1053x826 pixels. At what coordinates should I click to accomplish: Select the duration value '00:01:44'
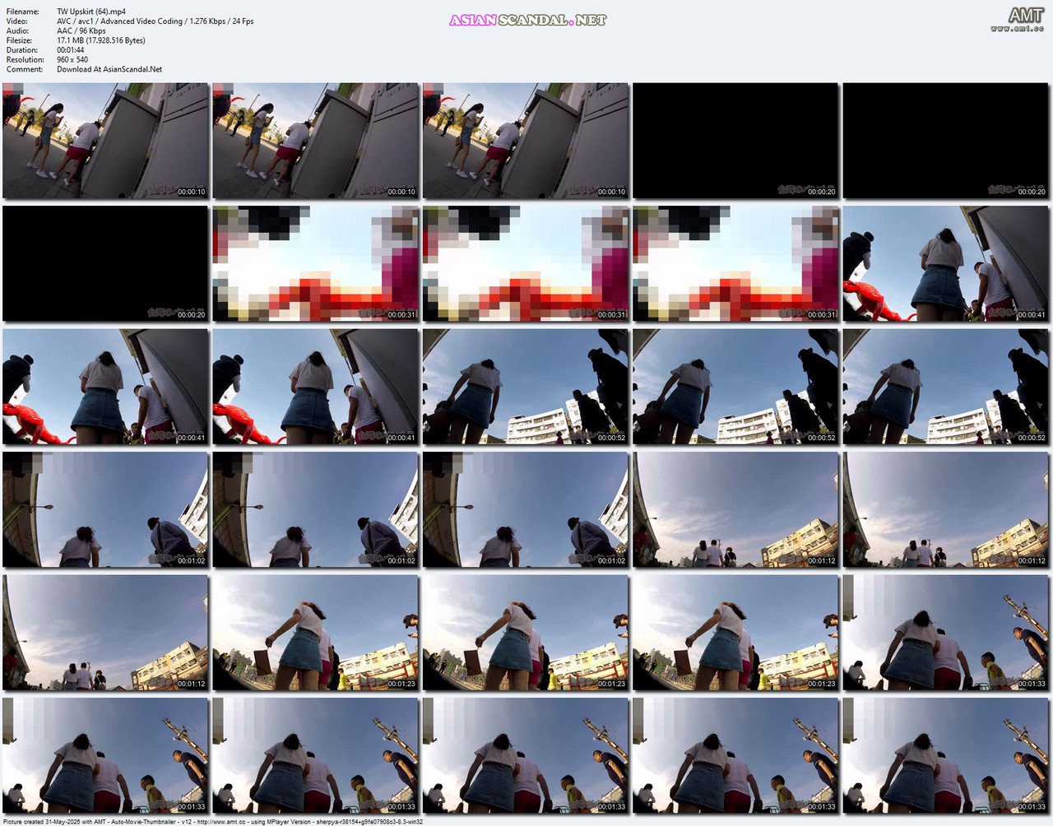coord(71,50)
